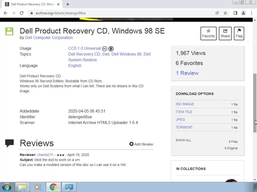Open the Chrome side panel icon
257x192 pixels.
point(235,13)
